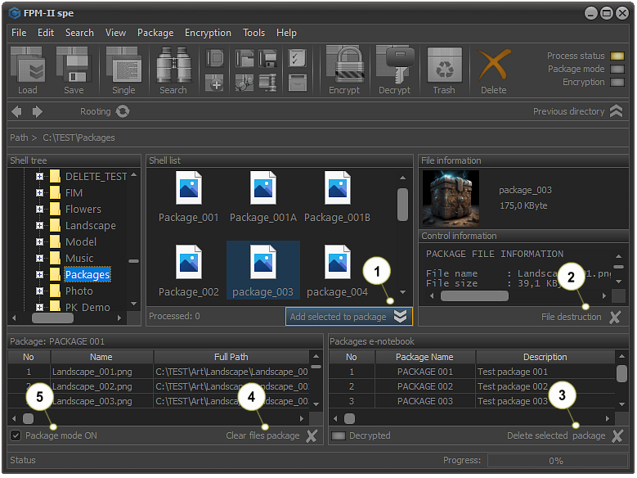Go back with the left arrow icon
This screenshot has width=637, height=478.
click(16, 111)
